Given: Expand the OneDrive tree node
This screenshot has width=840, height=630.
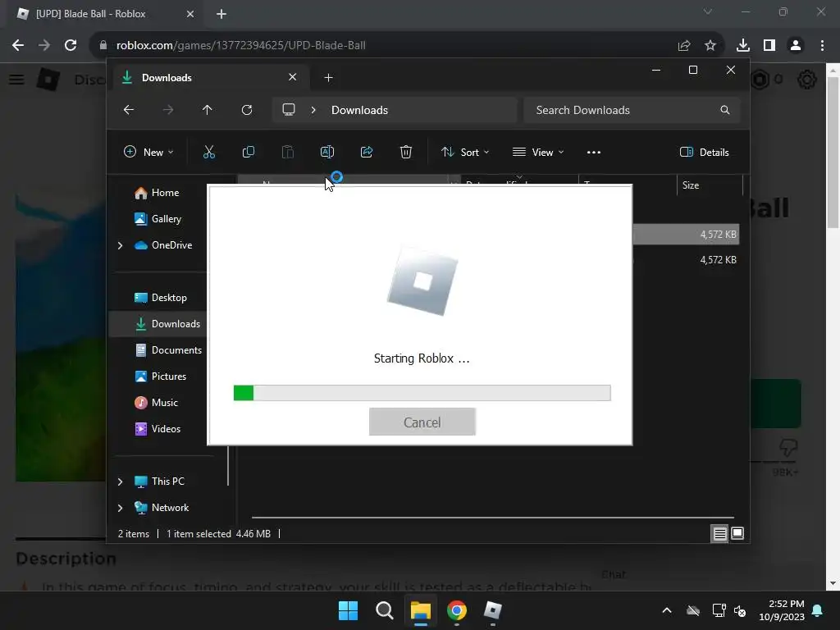Looking at the screenshot, I should pos(120,245).
